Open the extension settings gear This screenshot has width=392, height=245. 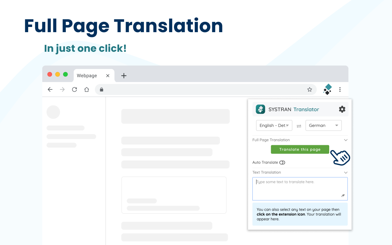(342, 109)
